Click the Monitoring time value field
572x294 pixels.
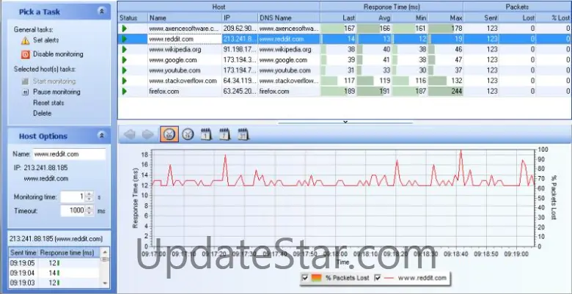coord(73,196)
